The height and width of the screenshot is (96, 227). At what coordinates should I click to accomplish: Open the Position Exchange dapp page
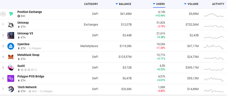[x=30, y=12]
